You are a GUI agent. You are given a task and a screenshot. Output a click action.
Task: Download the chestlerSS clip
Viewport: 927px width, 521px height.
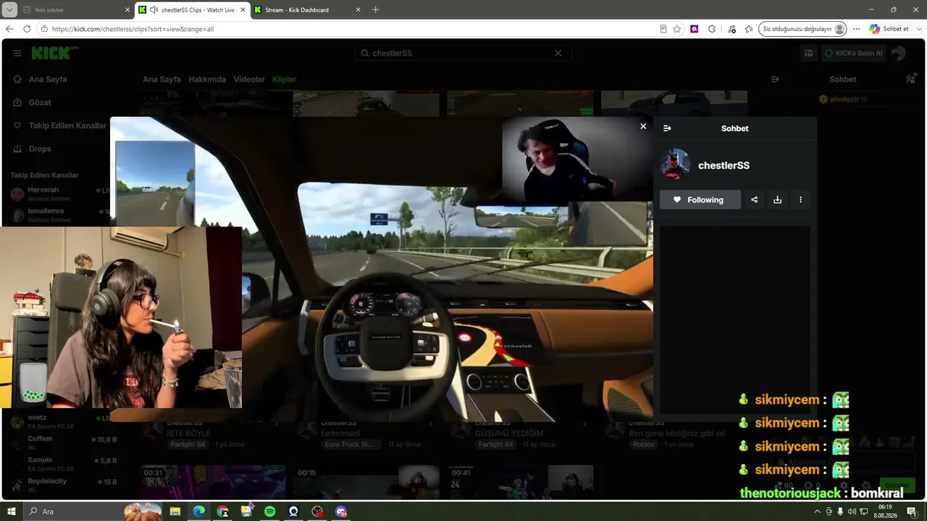pyautogui.click(x=777, y=200)
